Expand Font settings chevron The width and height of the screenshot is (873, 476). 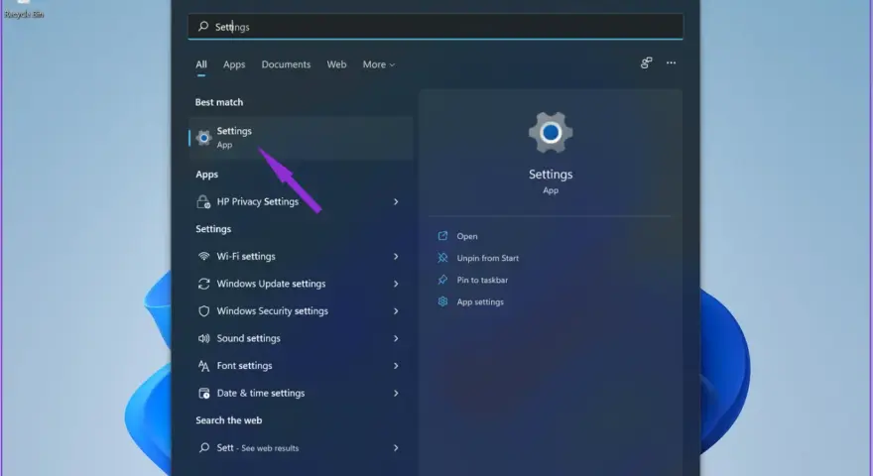point(396,366)
